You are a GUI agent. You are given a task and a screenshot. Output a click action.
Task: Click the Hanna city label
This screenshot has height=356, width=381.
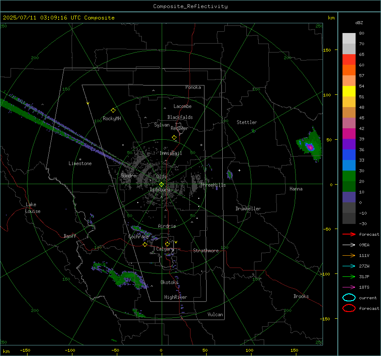pos(296,189)
